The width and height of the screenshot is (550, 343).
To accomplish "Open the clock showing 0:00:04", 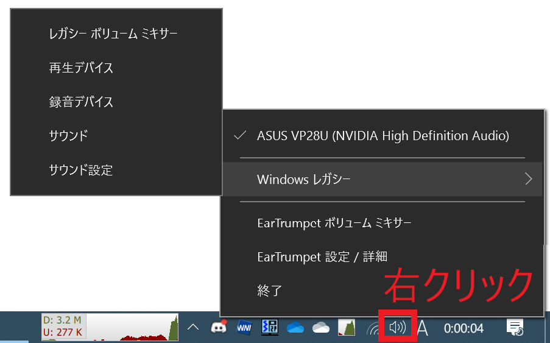I will pos(464,328).
